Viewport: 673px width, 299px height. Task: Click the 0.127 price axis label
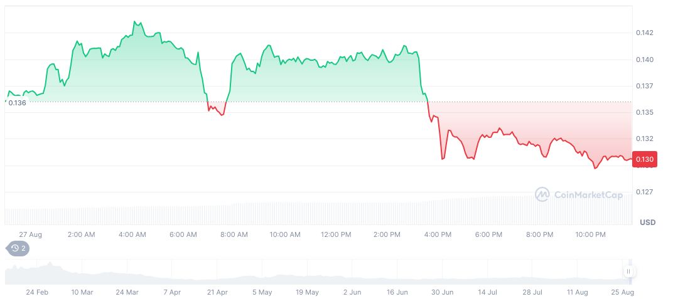(x=645, y=192)
